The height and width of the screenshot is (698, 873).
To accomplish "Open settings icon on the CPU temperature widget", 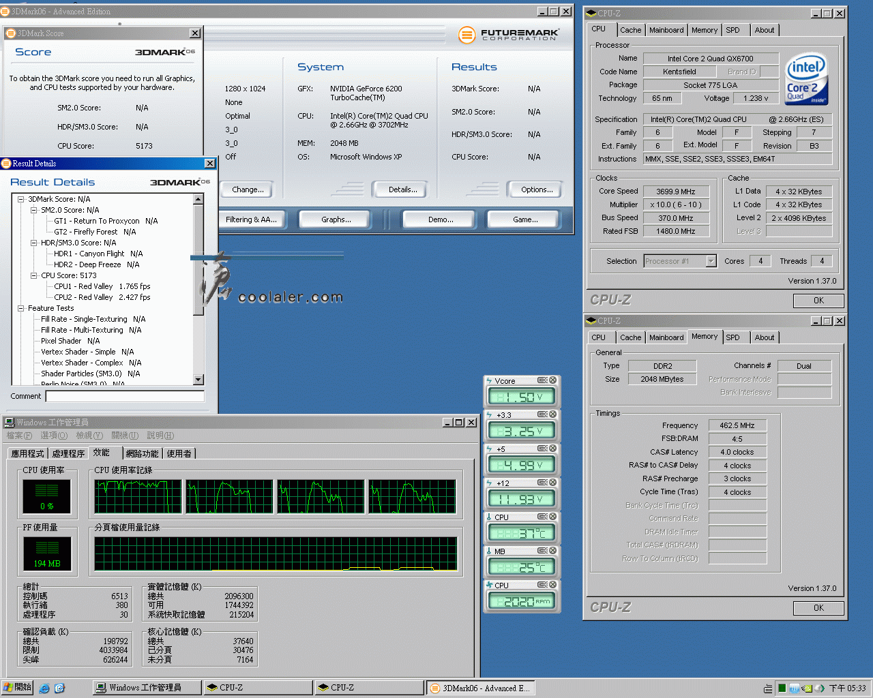I will [542, 517].
